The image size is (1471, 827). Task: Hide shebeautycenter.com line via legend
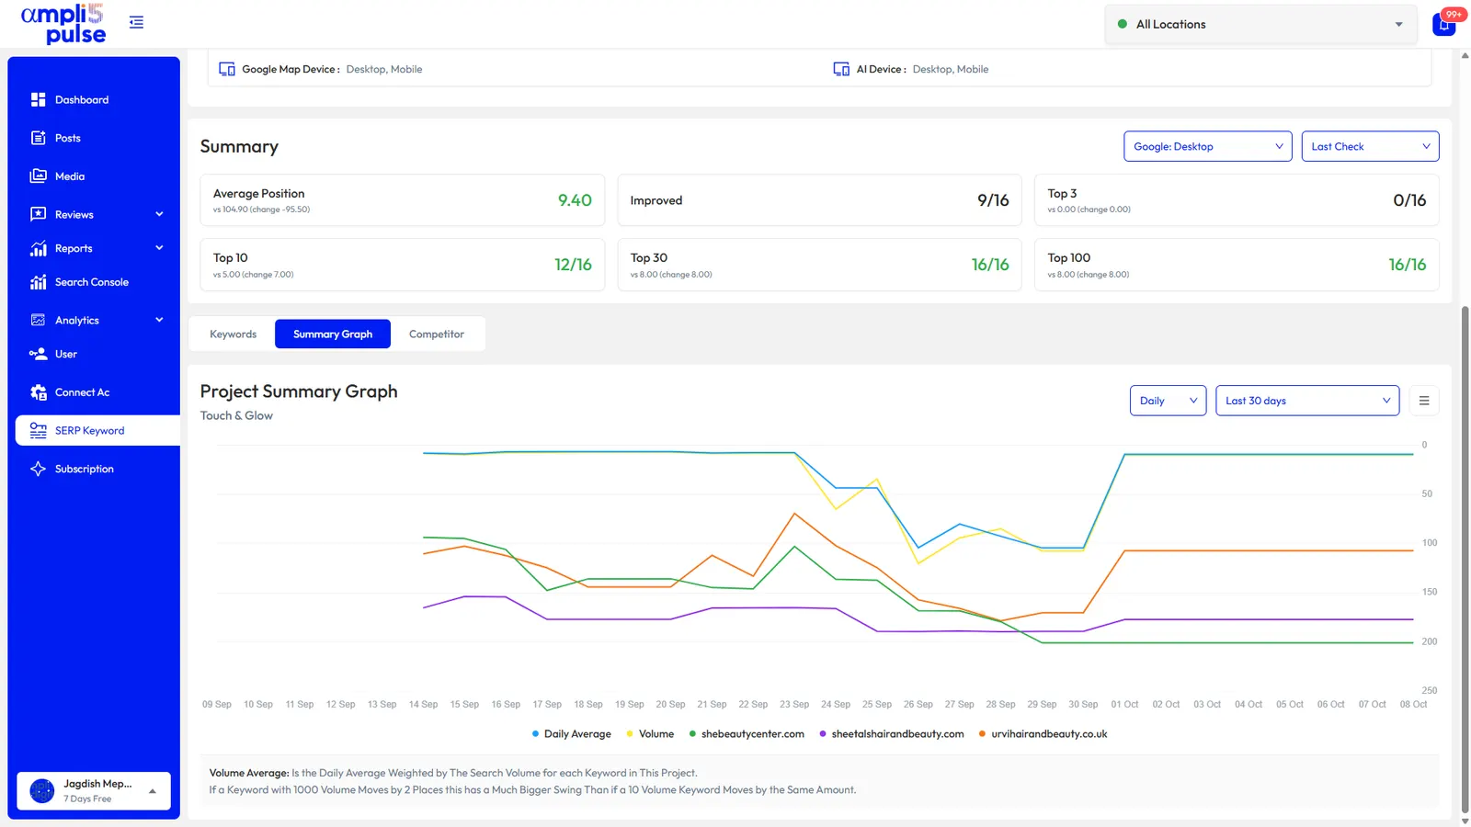[747, 734]
